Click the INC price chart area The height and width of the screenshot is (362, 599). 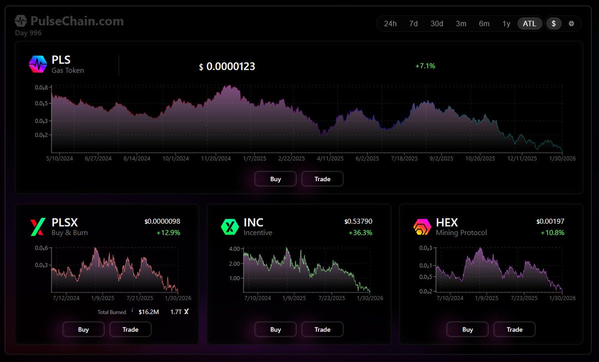(x=307, y=270)
